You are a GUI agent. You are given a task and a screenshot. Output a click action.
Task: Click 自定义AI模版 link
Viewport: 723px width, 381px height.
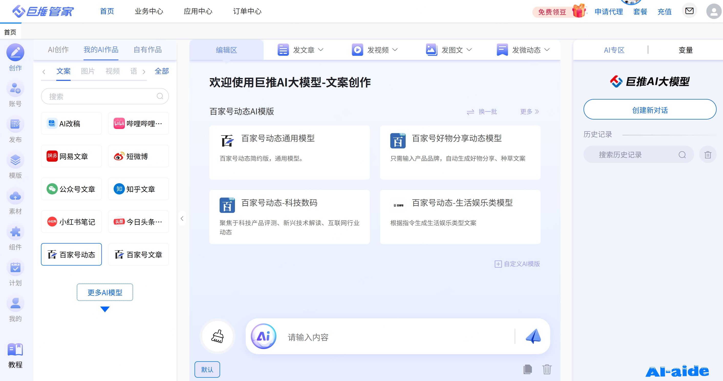[517, 264]
